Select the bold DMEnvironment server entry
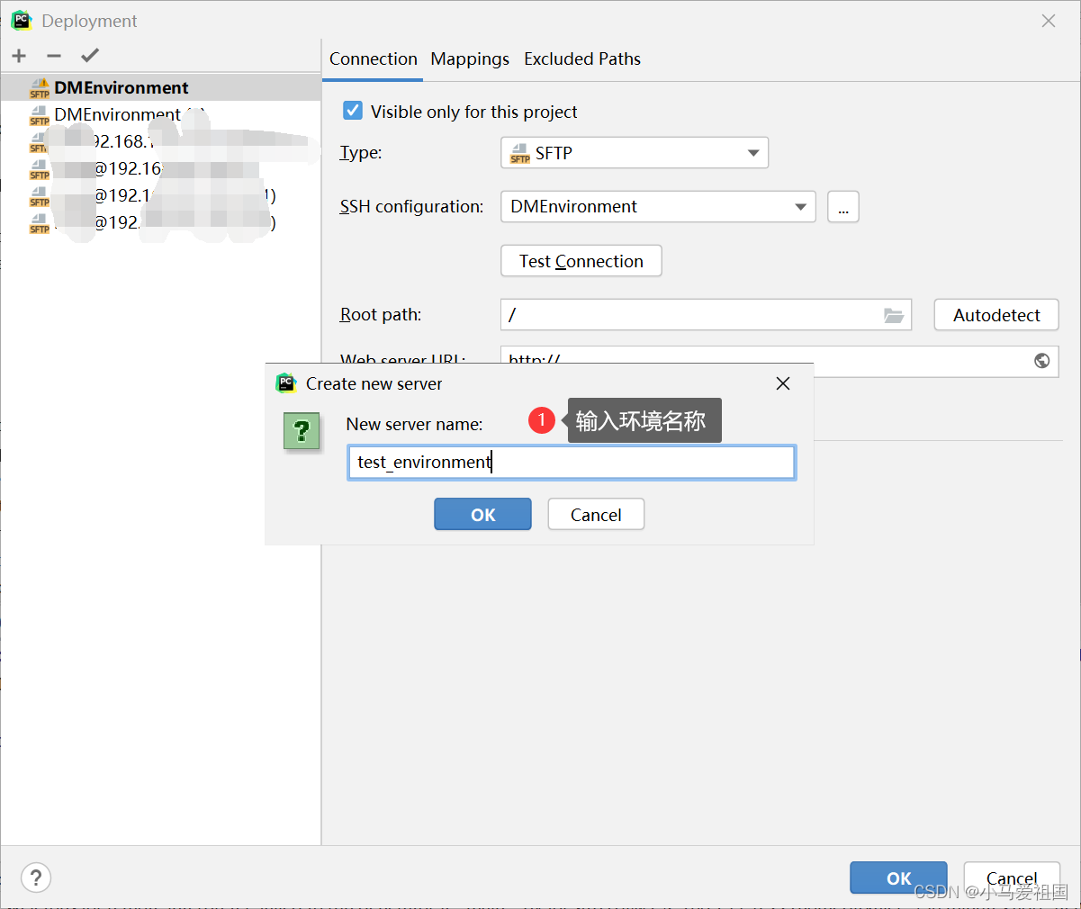The height and width of the screenshot is (909, 1081). (161, 87)
